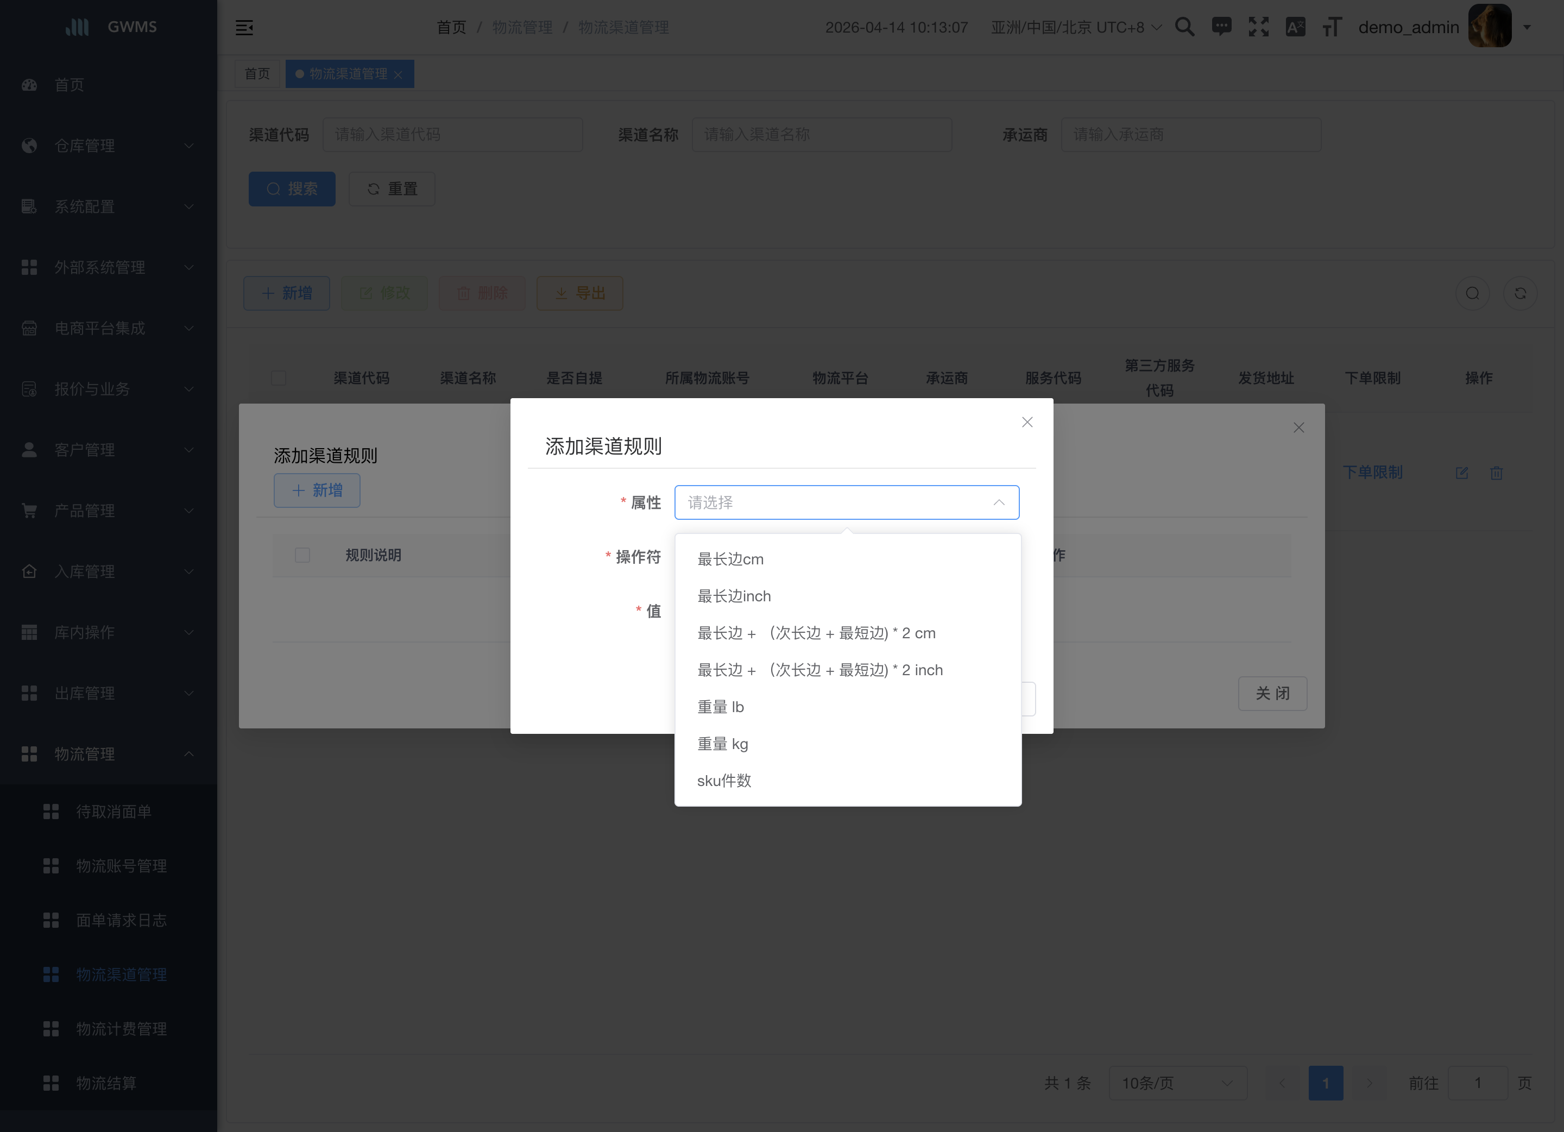Image resolution: width=1564 pixels, height=1132 pixels.
Task: Expand the 外部系统管理 sidebar menu
Action: click(108, 267)
